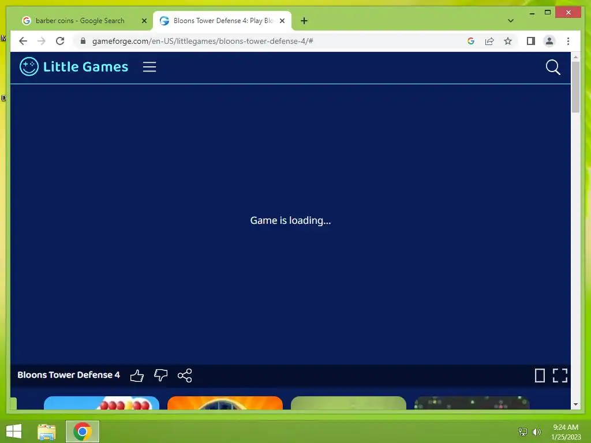Close the barber coins tab
Image resolution: width=591 pixels, height=443 pixels.
pos(144,21)
